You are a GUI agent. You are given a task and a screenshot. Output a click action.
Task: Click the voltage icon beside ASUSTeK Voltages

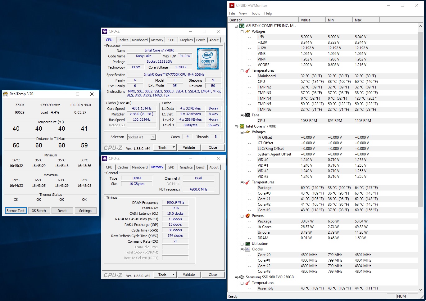coord(247,31)
